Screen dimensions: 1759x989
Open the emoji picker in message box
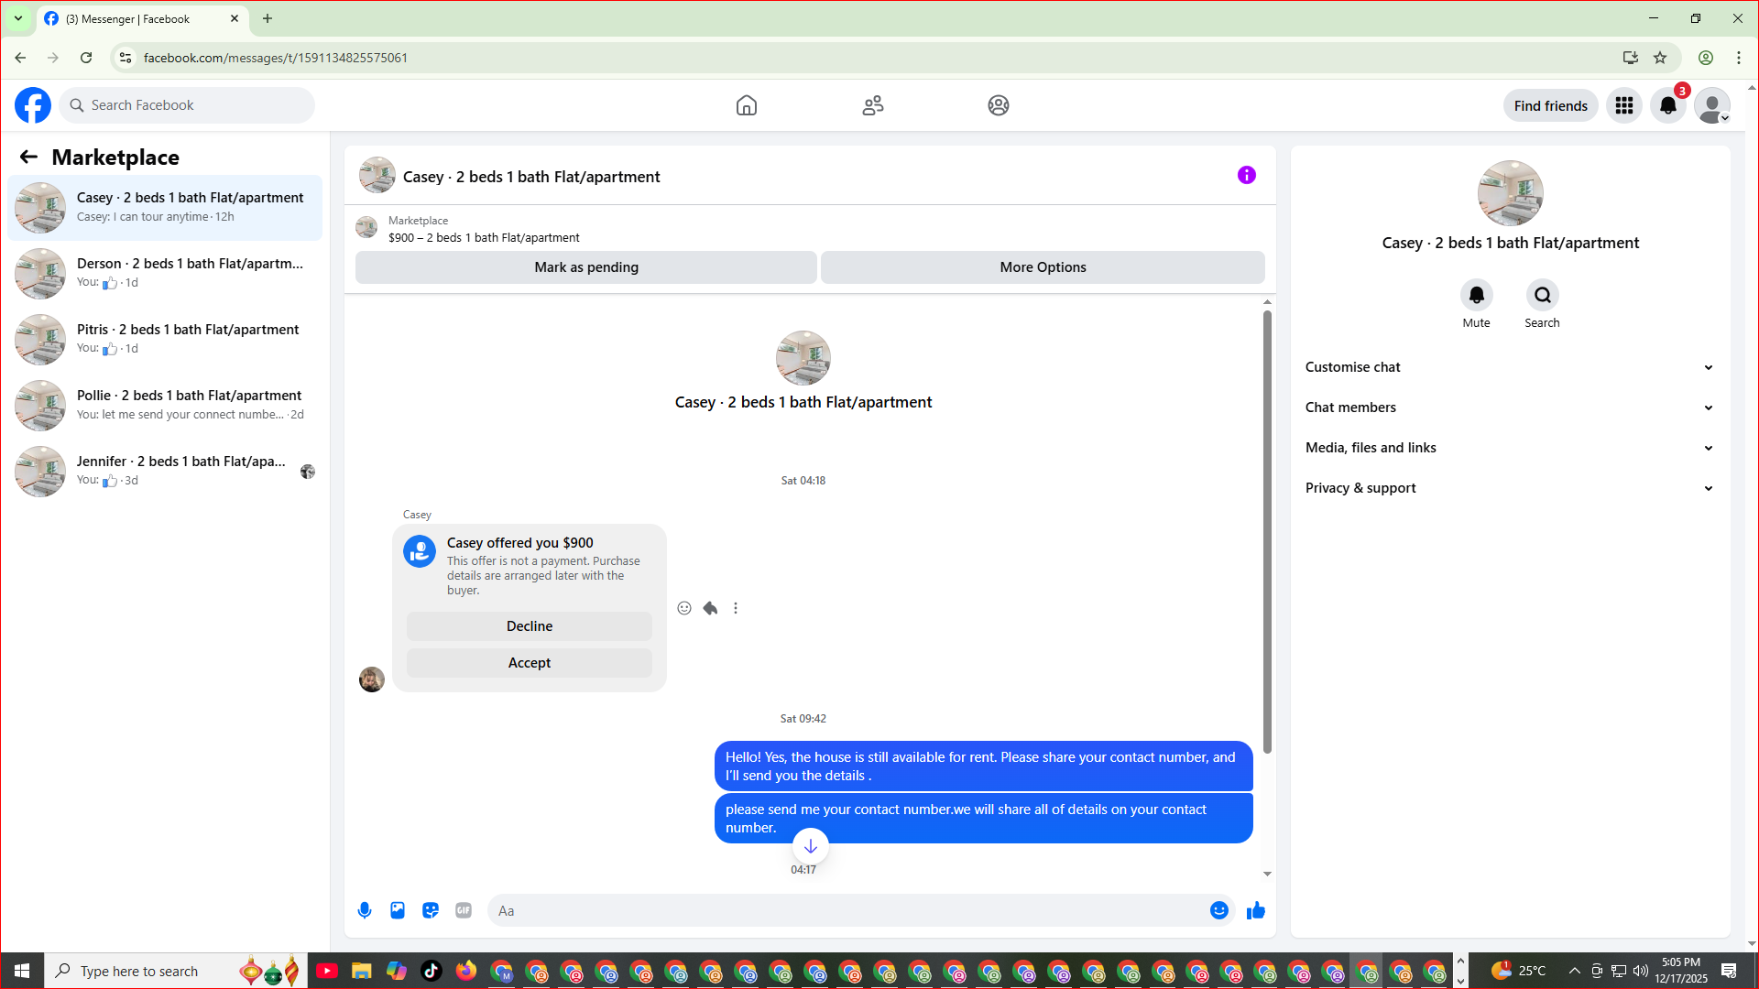click(1218, 910)
